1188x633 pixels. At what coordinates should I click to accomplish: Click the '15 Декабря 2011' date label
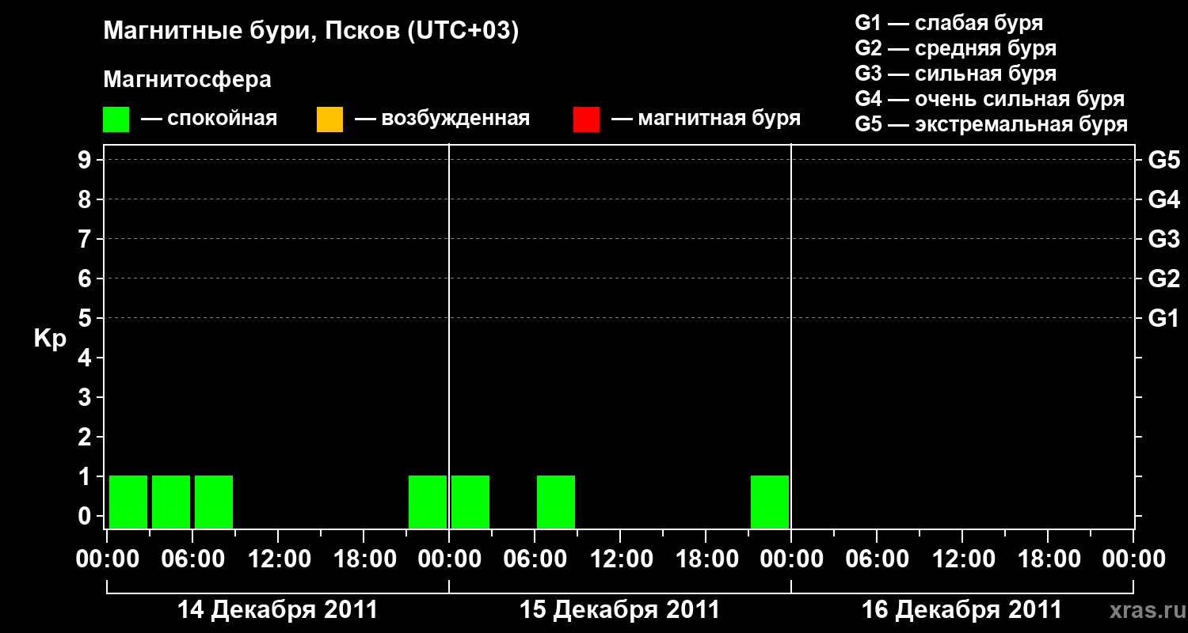click(619, 610)
